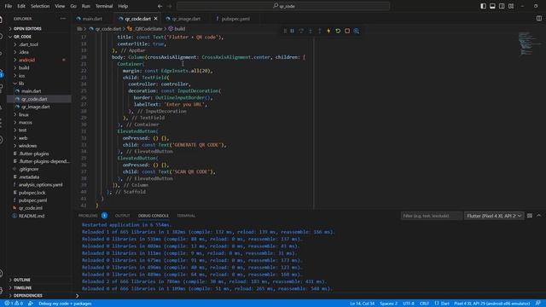Open the Help menu
This screenshot has width=546, height=307.
123,6
